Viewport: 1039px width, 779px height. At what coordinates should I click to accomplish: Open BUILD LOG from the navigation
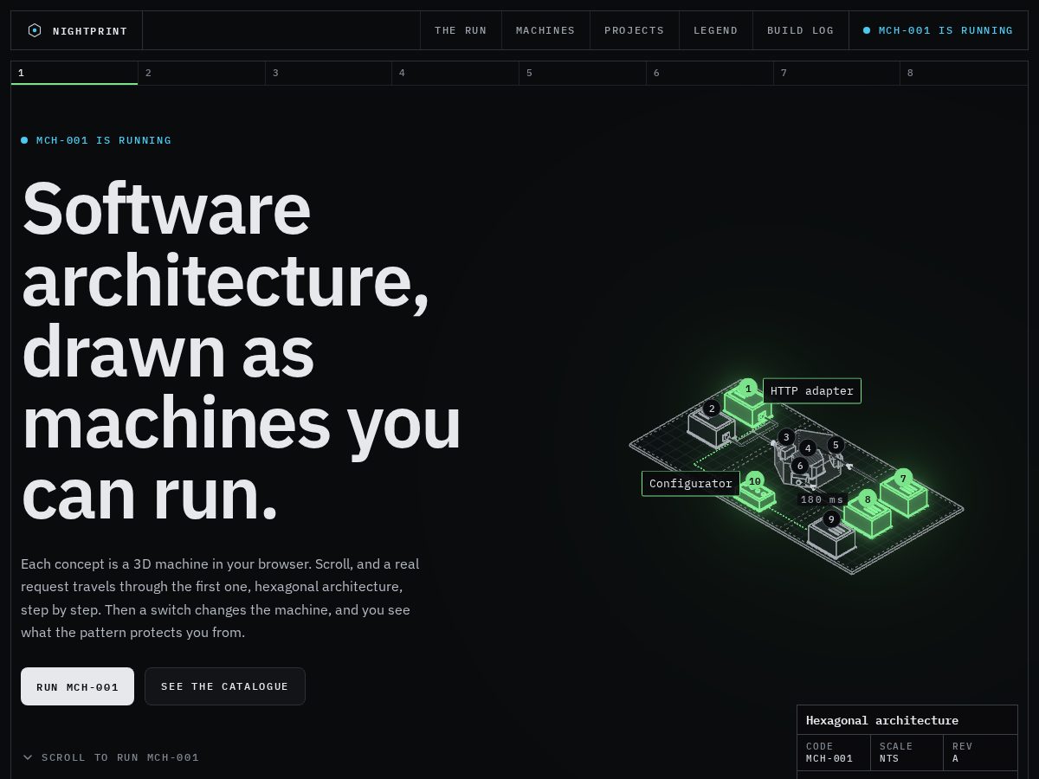point(801,30)
